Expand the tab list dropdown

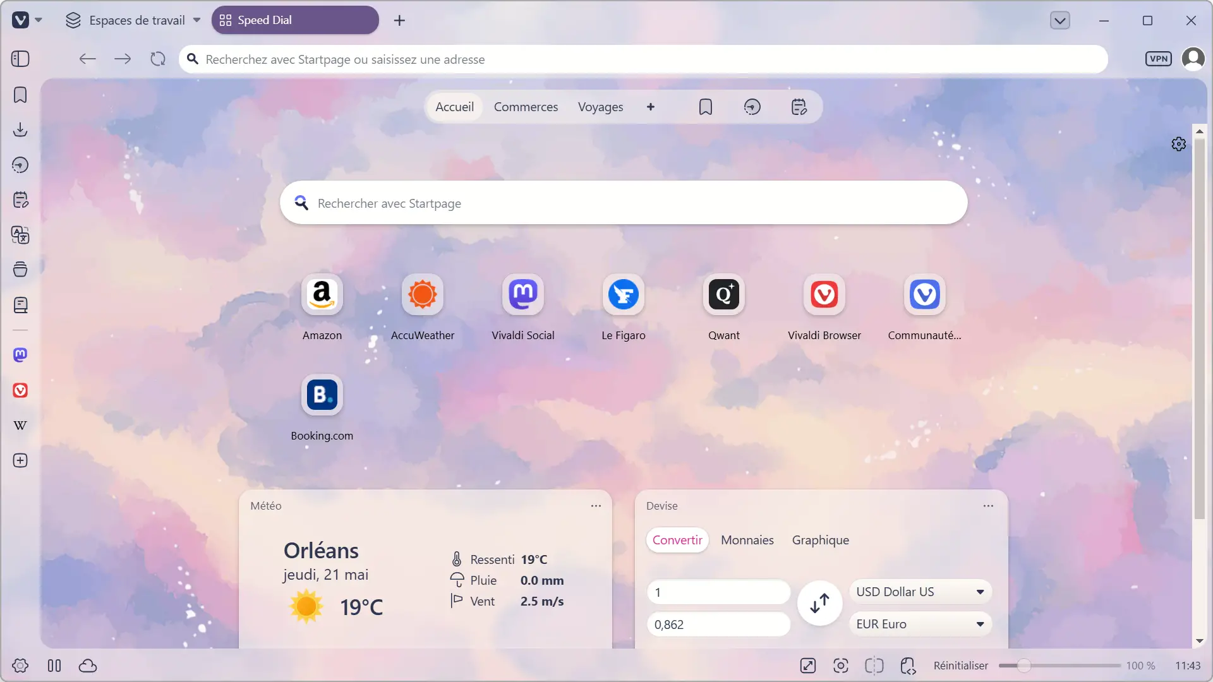tap(1059, 20)
